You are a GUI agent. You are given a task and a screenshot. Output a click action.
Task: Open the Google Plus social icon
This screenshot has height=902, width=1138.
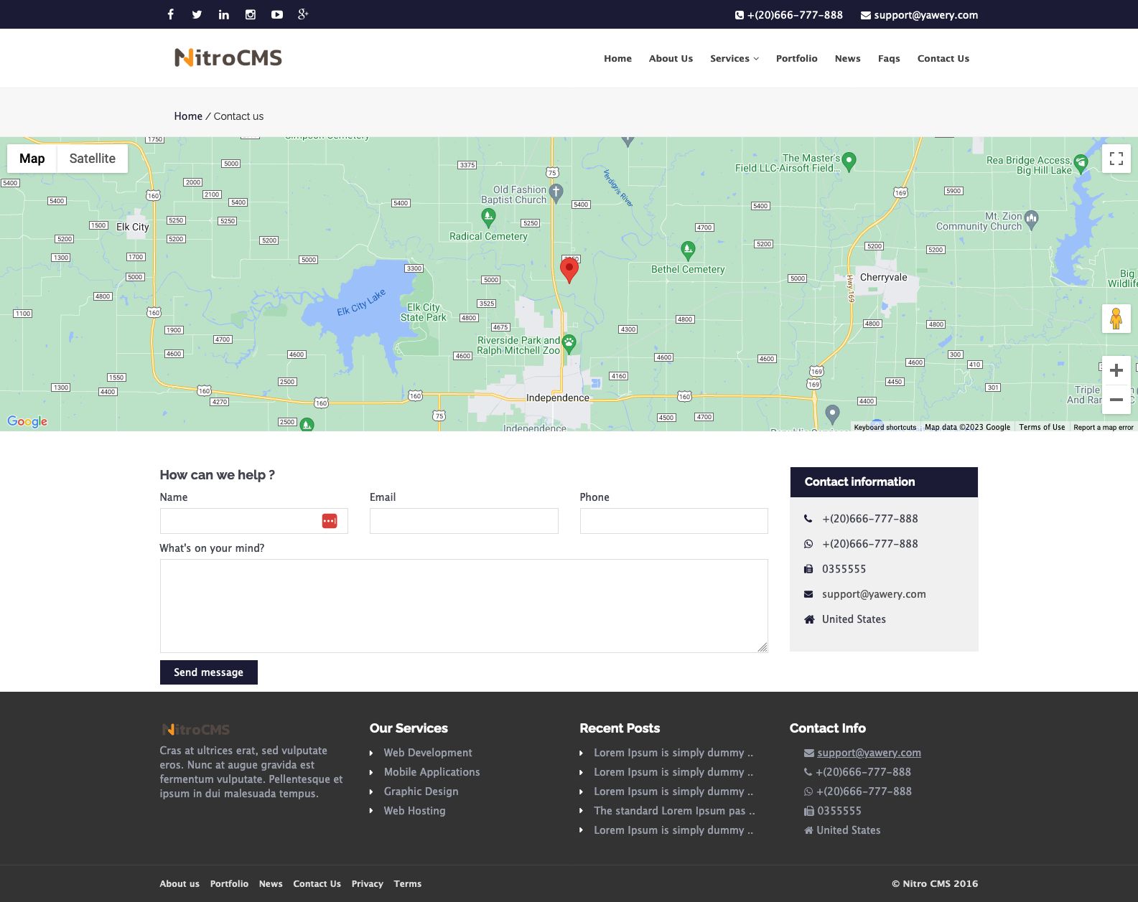[x=303, y=14]
